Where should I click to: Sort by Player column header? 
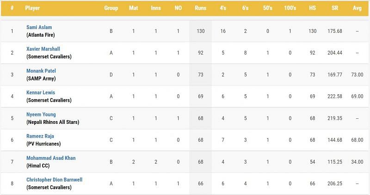click(x=32, y=8)
